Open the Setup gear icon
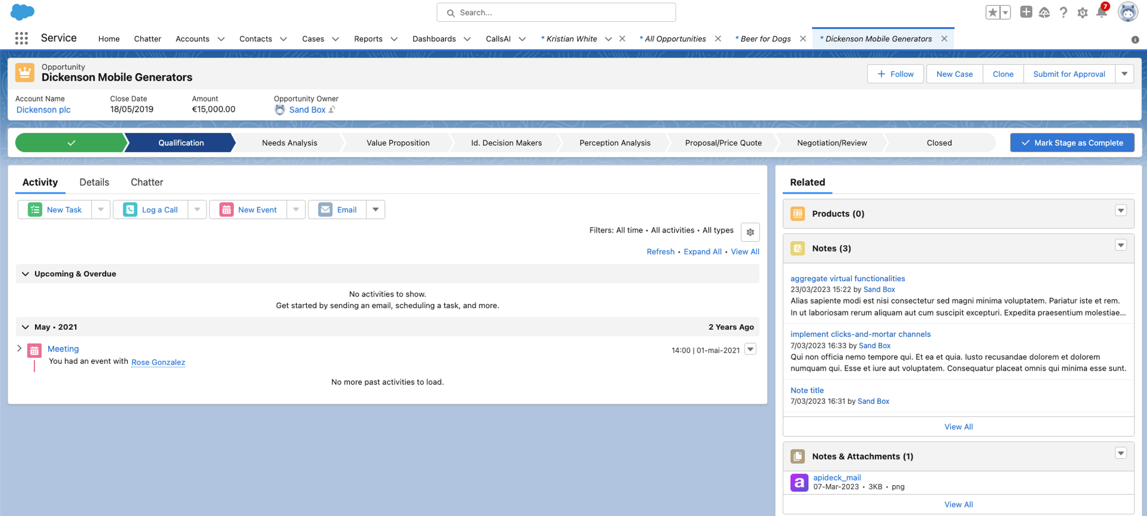This screenshot has width=1147, height=516. tap(1082, 13)
